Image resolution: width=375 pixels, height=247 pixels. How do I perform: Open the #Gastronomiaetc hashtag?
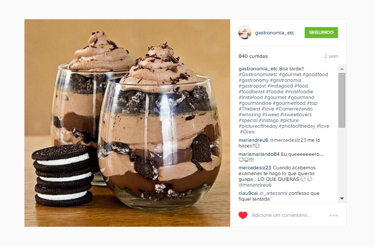[258, 75]
